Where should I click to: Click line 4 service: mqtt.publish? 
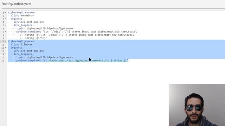(29, 22)
